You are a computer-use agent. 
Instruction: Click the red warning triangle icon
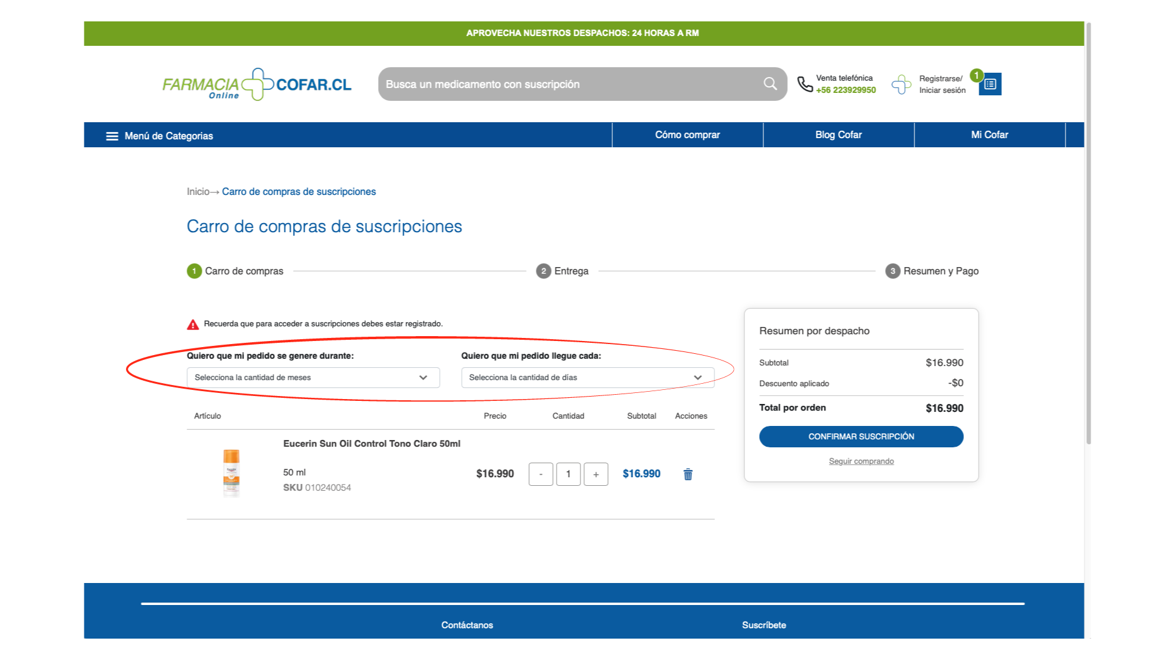point(193,324)
